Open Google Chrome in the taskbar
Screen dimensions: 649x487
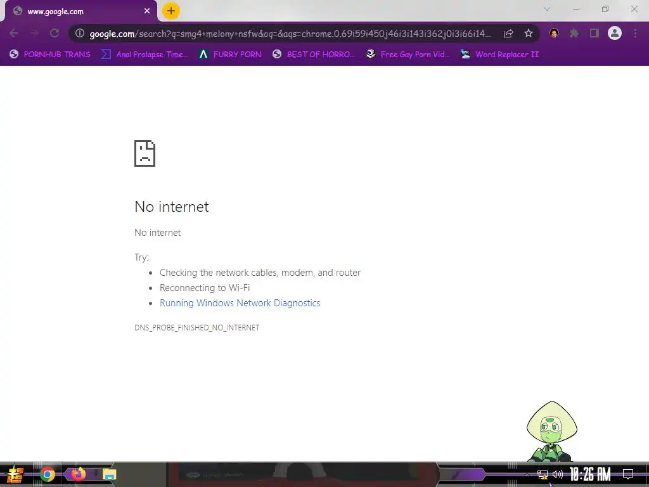click(x=48, y=474)
